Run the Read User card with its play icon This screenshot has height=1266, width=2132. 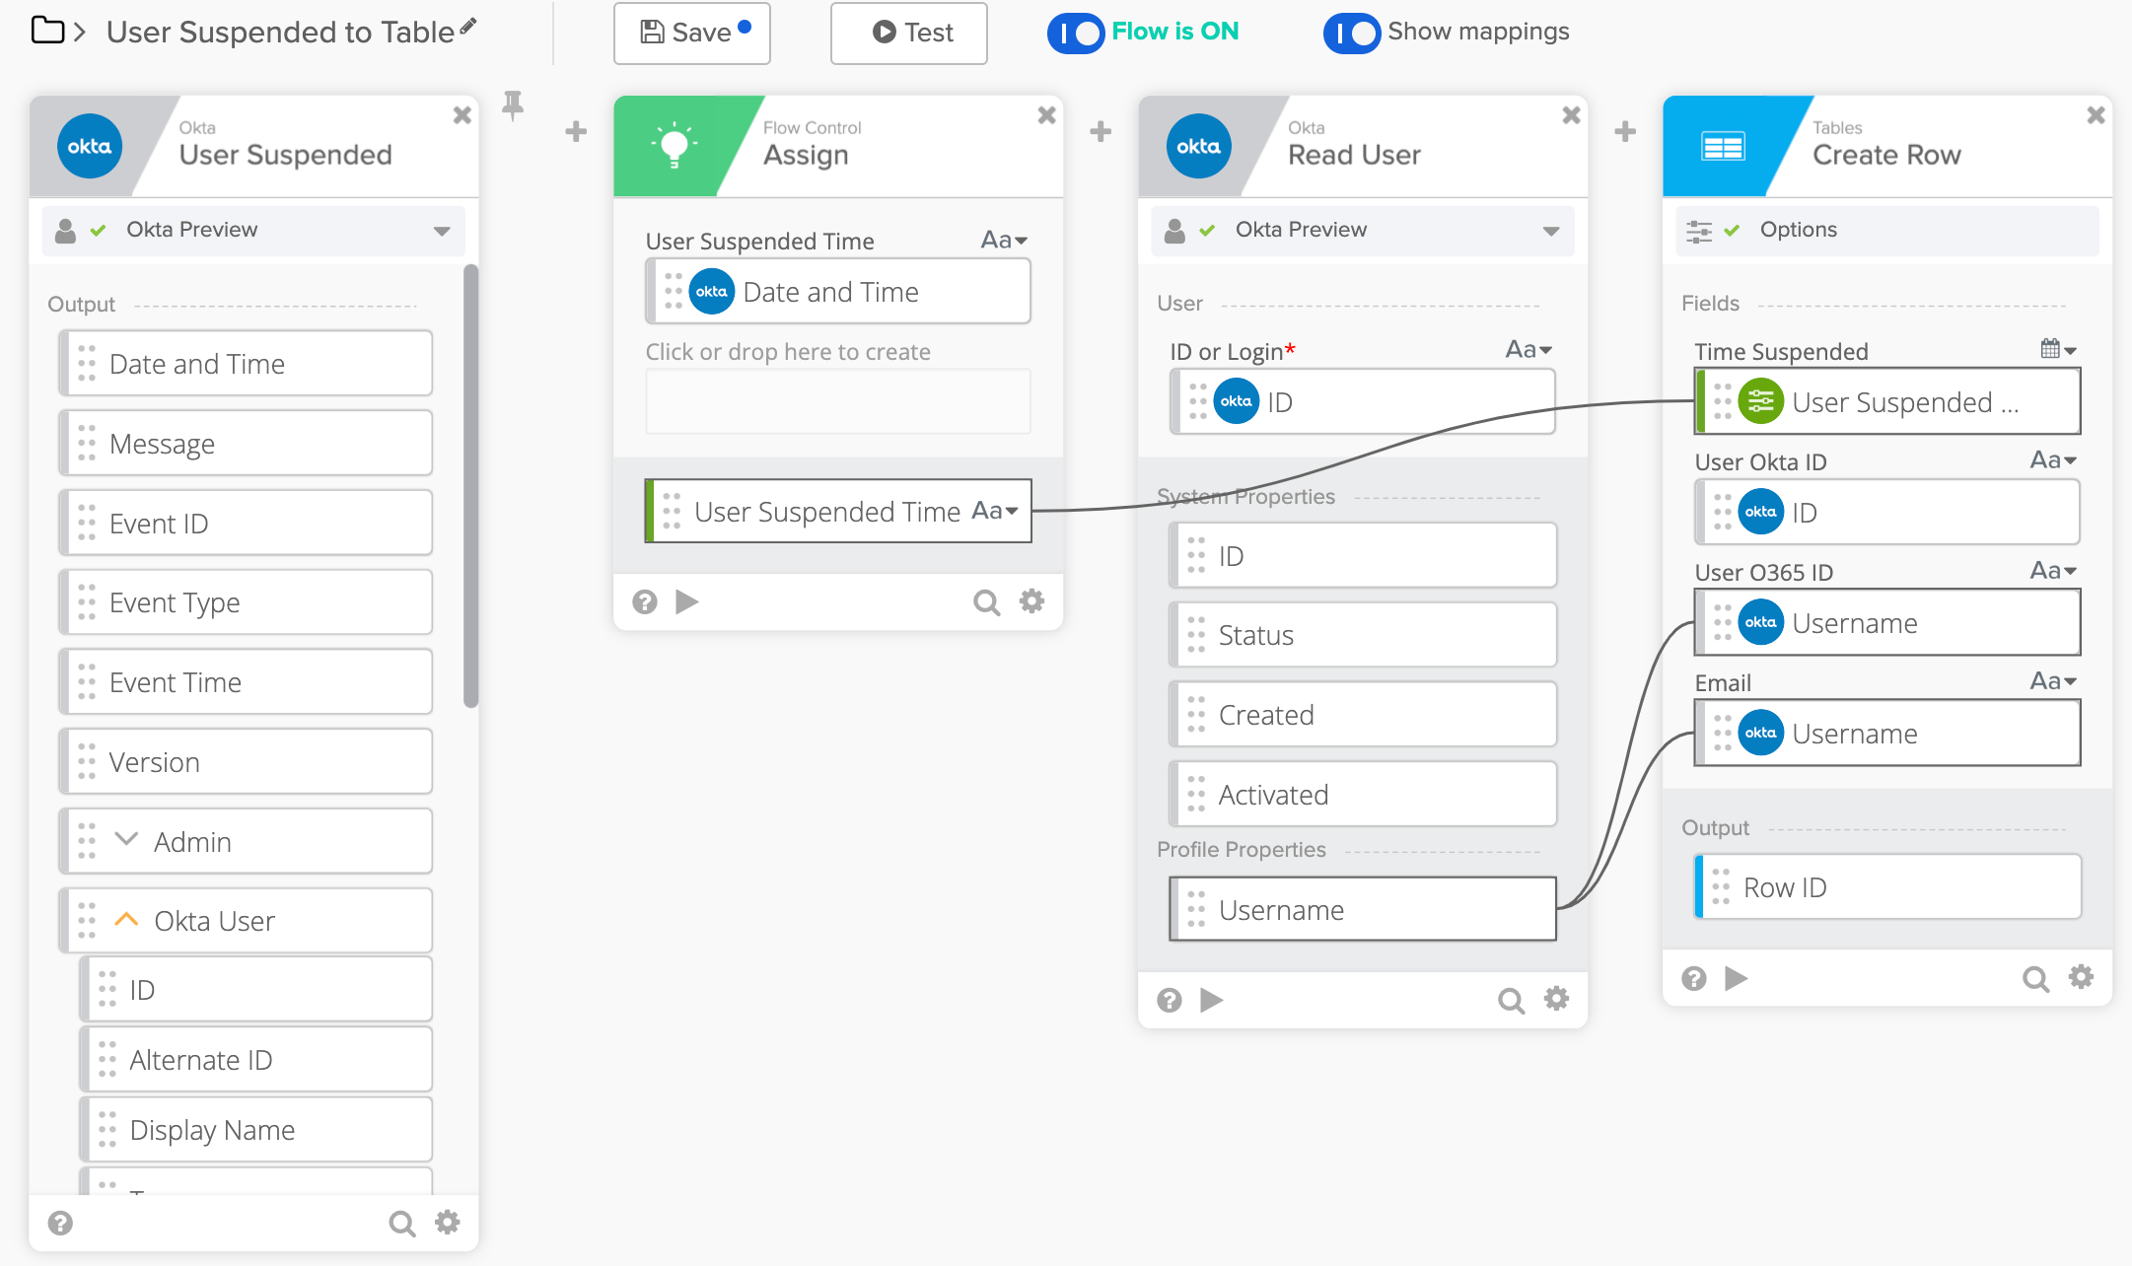click(x=1211, y=1000)
